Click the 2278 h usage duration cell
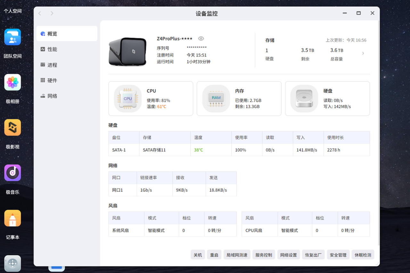The width and height of the screenshot is (410, 273). pos(347,150)
